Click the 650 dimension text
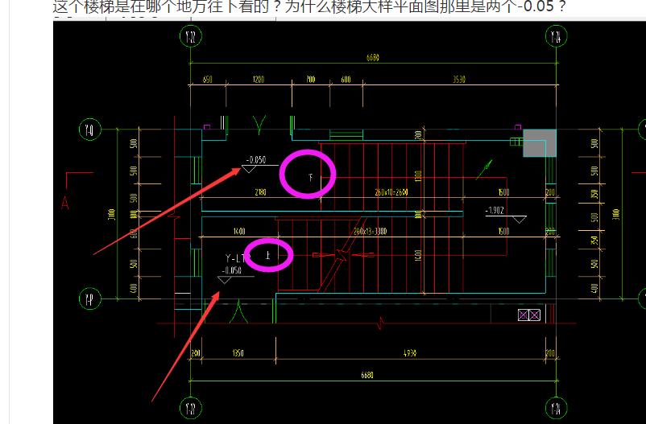This screenshot has height=424, width=646. tap(208, 80)
